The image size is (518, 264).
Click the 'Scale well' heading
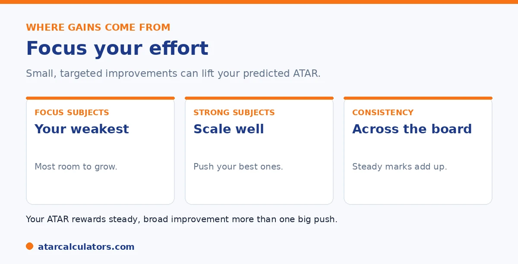[x=229, y=129]
